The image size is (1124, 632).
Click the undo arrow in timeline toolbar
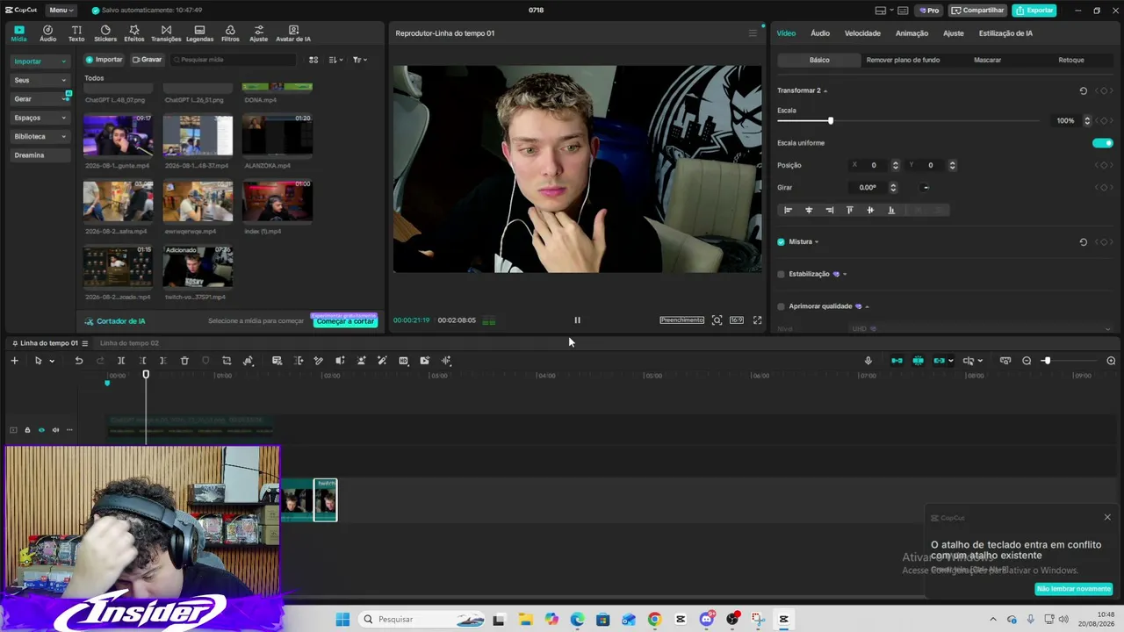pyautogui.click(x=79, y=361)
